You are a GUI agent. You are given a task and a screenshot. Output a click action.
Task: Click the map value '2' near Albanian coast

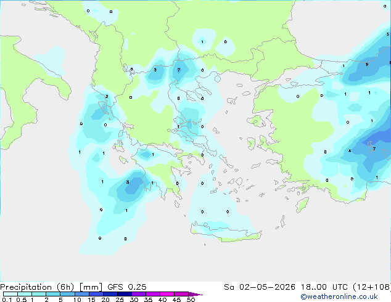click(107, 96)
